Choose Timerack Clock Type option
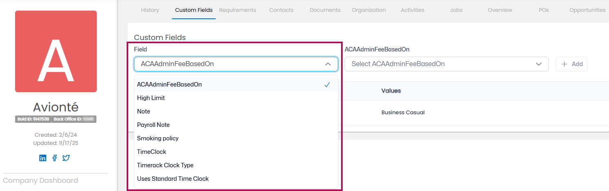 click(x=236, y=165)
